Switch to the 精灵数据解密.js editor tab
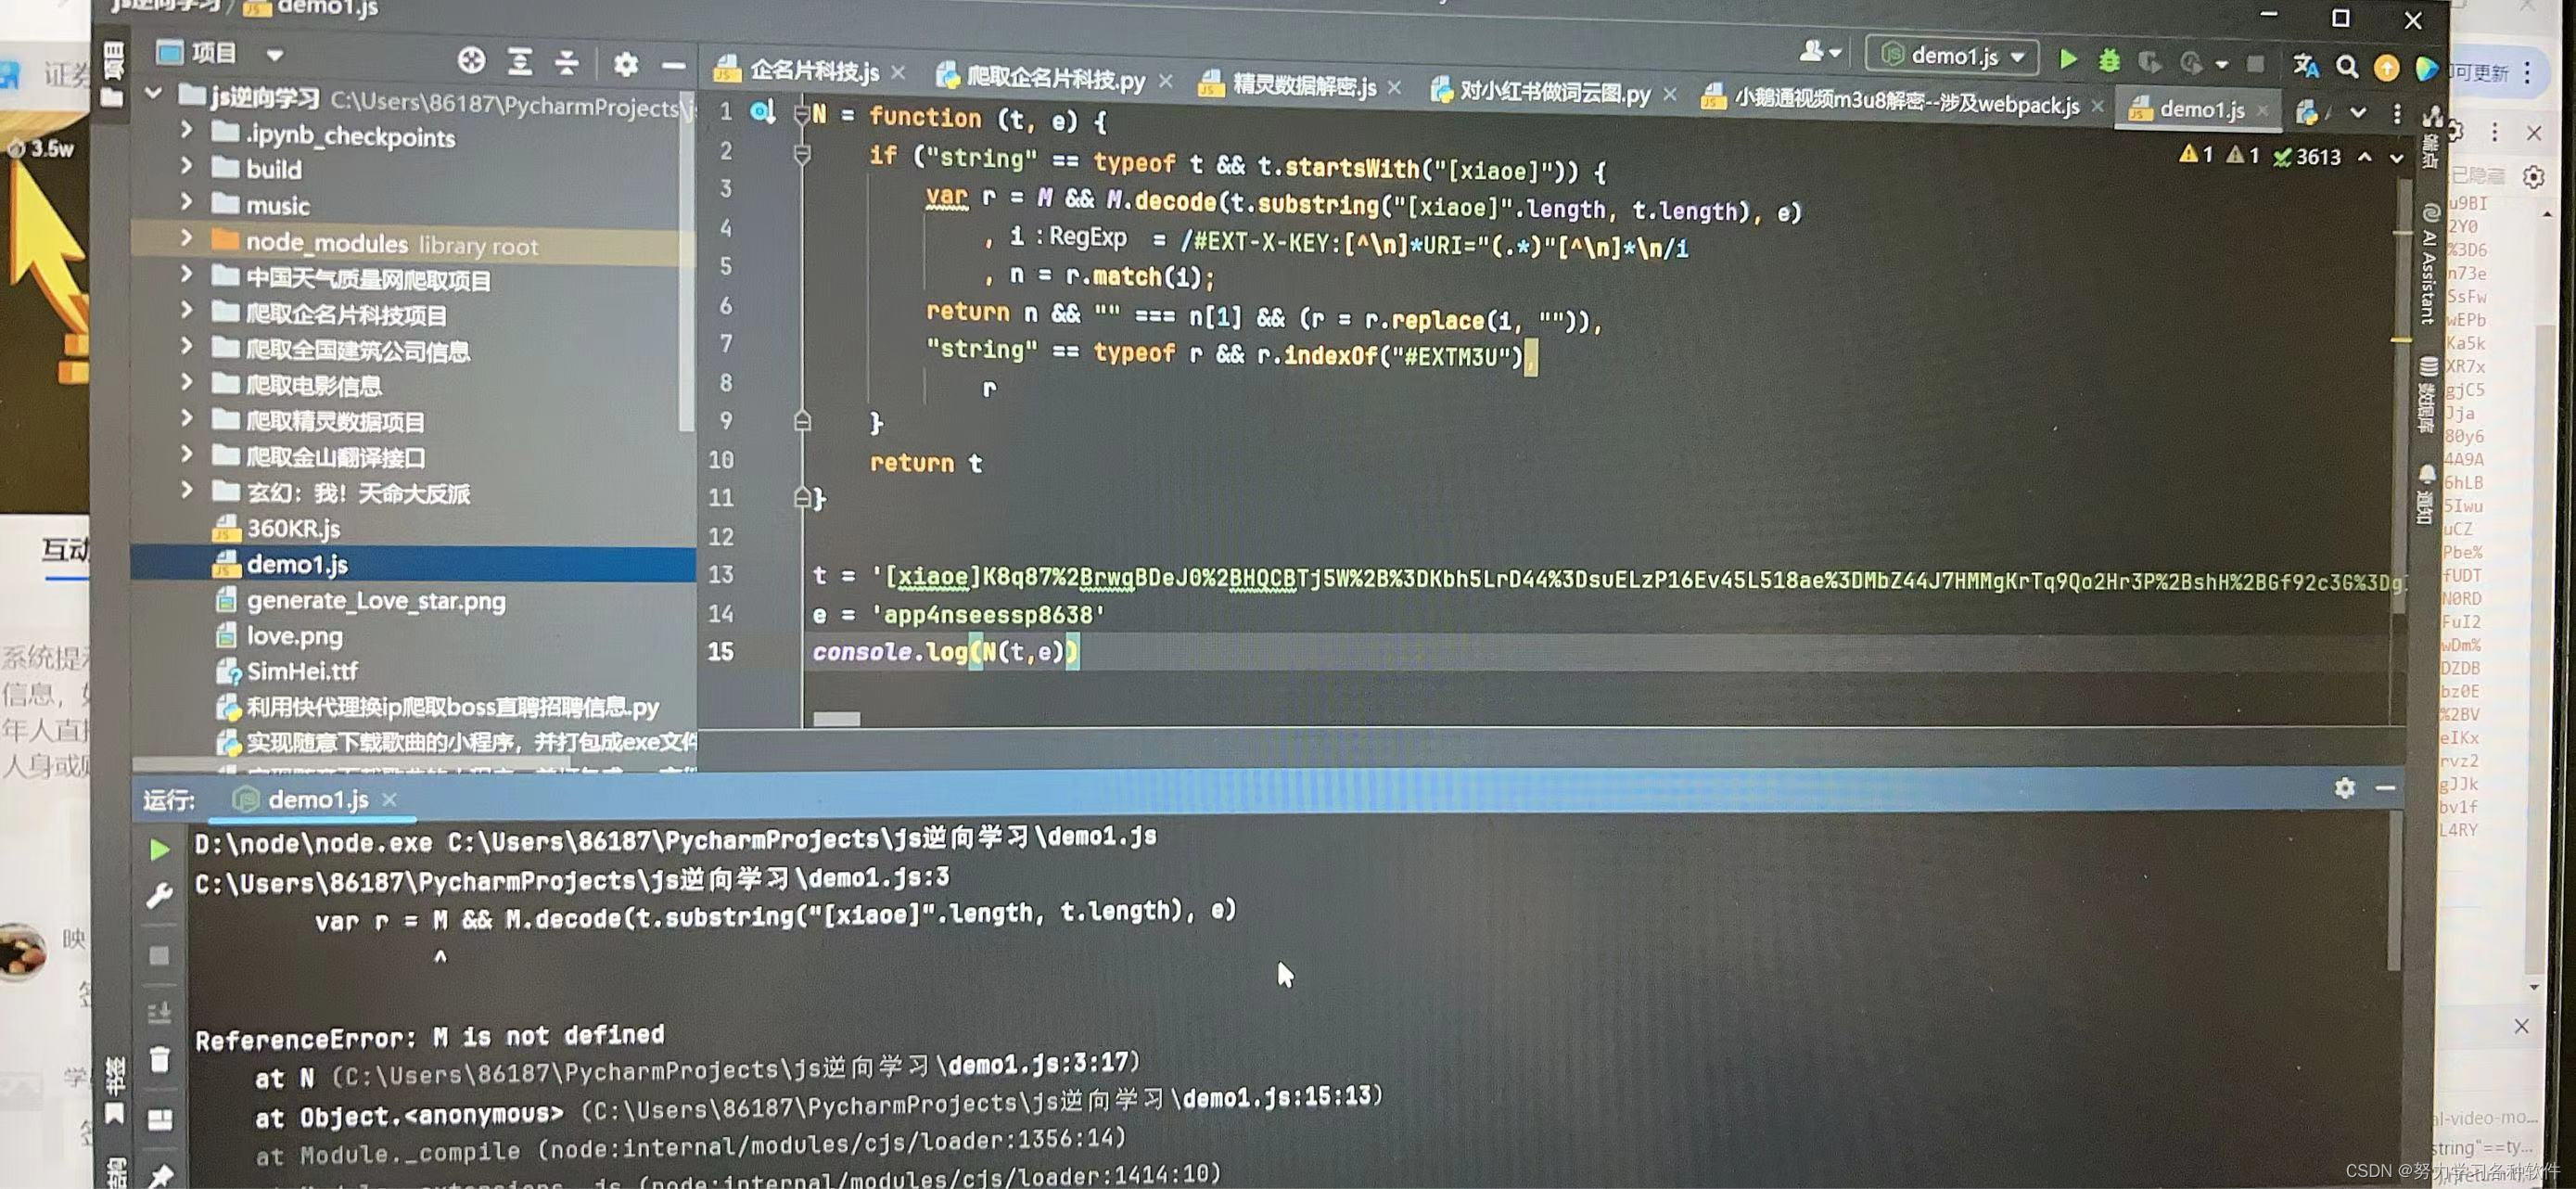The width and height of the screenshot is (2576, 1189). pos(1303,86)
